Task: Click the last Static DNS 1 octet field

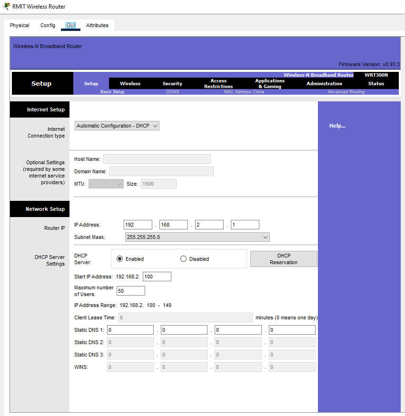Action: point(292,330)
